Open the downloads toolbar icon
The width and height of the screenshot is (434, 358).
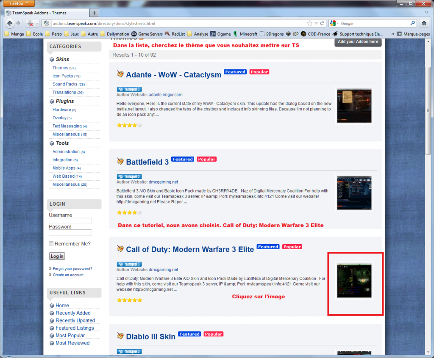pos(30,23)
